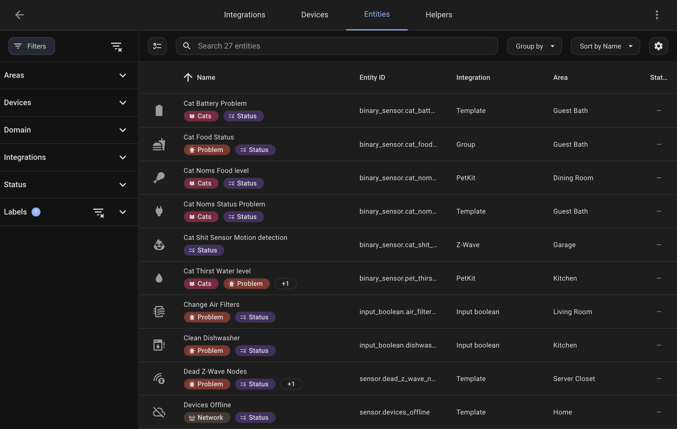Click the dishwasher icon on Clean Dishwasher row
677x429 pixels.
[159, 345]
